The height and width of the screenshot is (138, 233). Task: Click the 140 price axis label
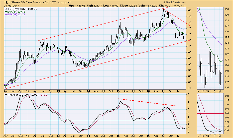click(189, 11)
